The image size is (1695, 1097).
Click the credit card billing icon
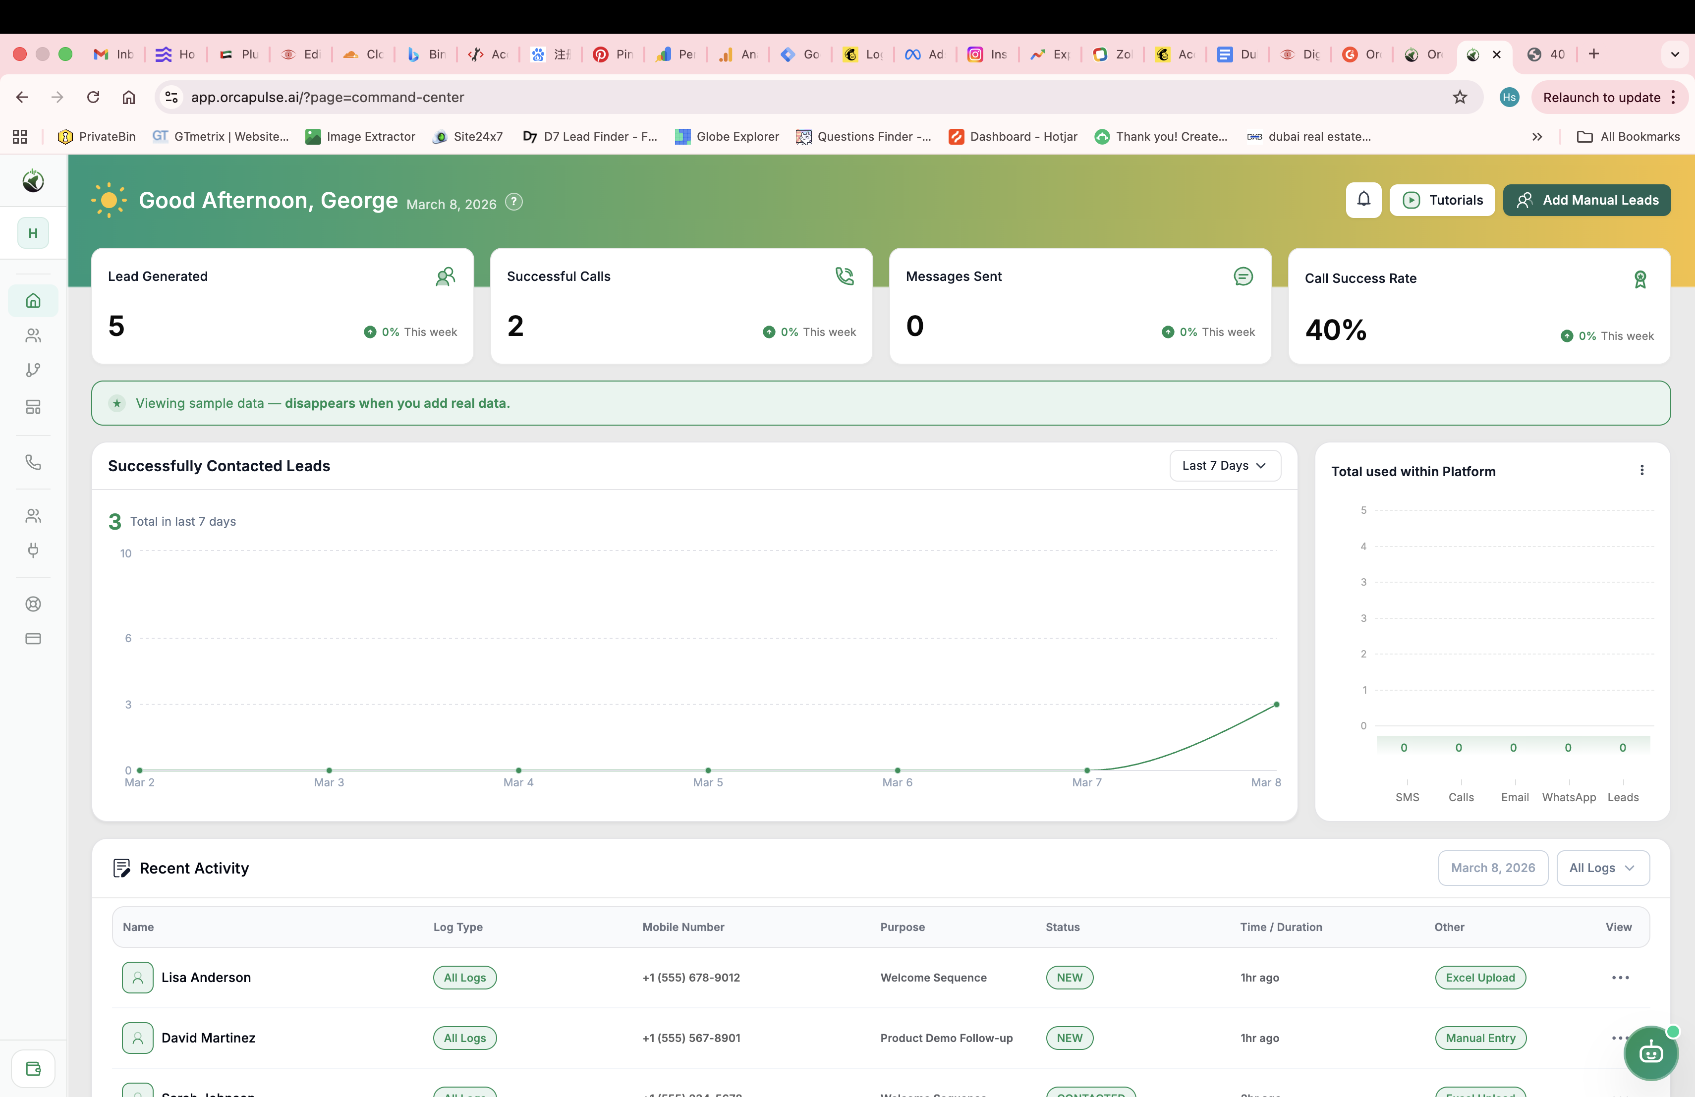point(33,639)
